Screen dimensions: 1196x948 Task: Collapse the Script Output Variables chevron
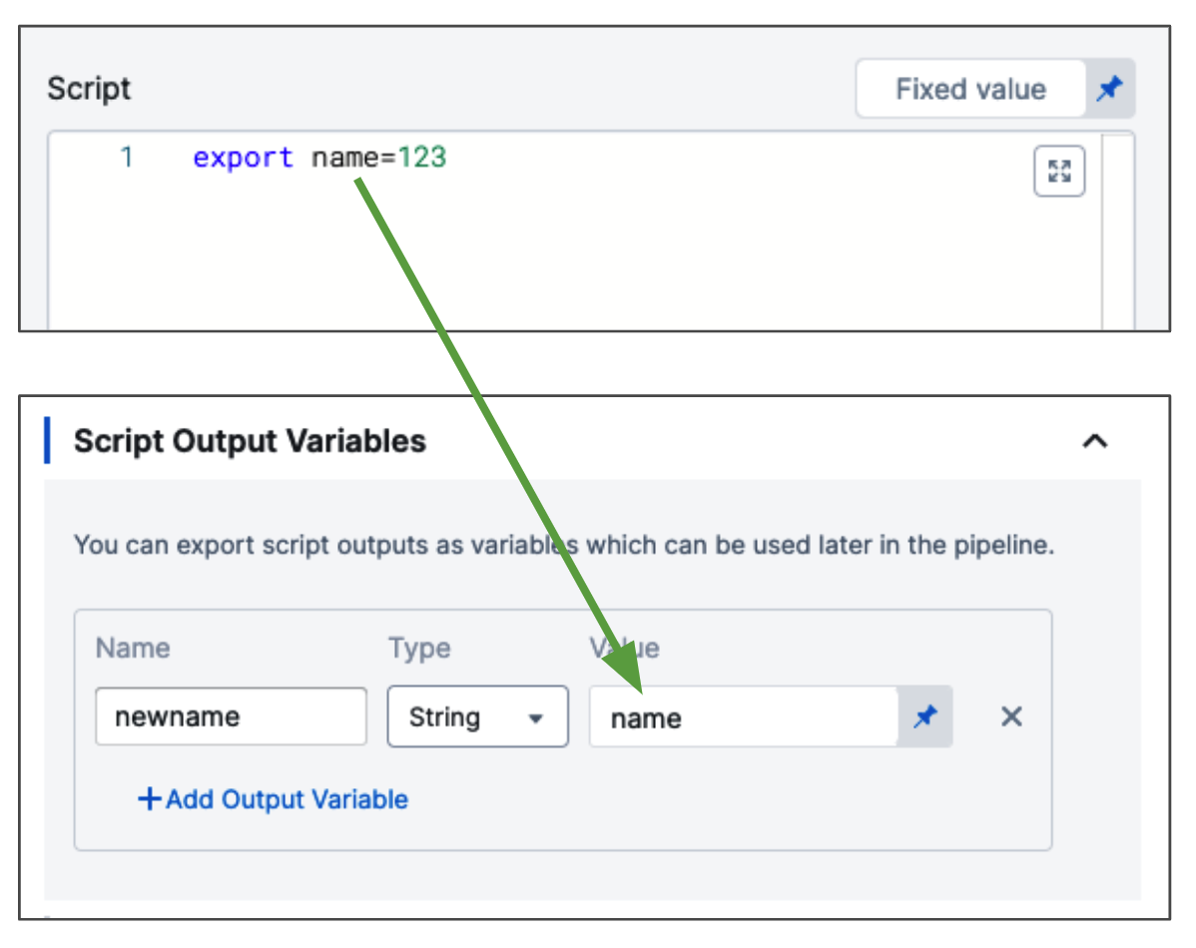pyautogui.click(x=1095, y=441)
